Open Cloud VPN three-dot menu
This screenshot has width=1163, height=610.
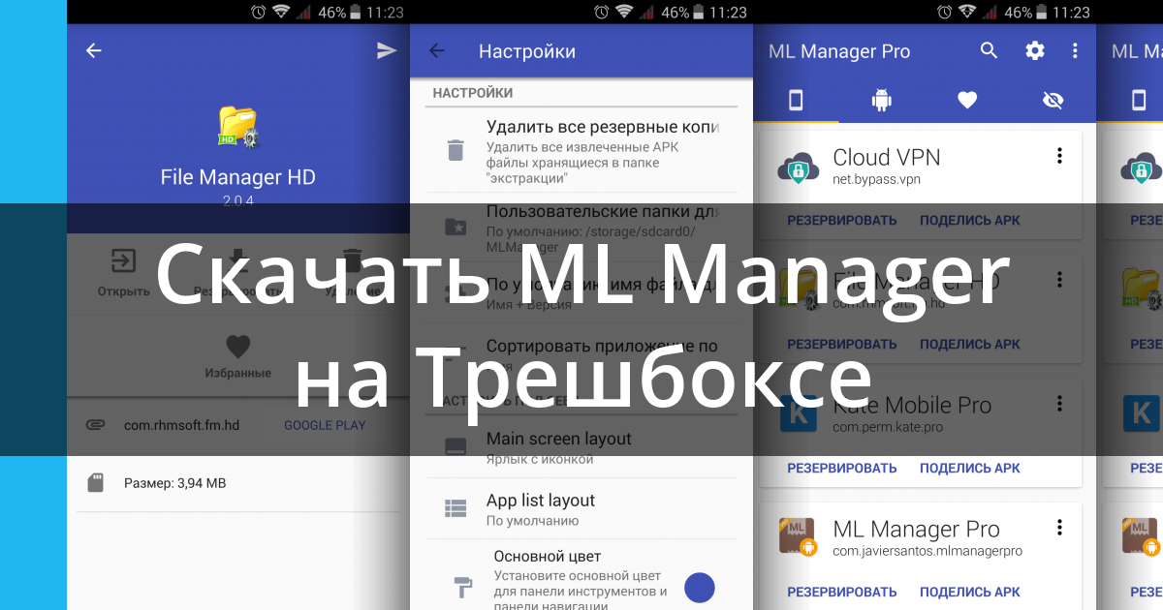pos(1059,156)
